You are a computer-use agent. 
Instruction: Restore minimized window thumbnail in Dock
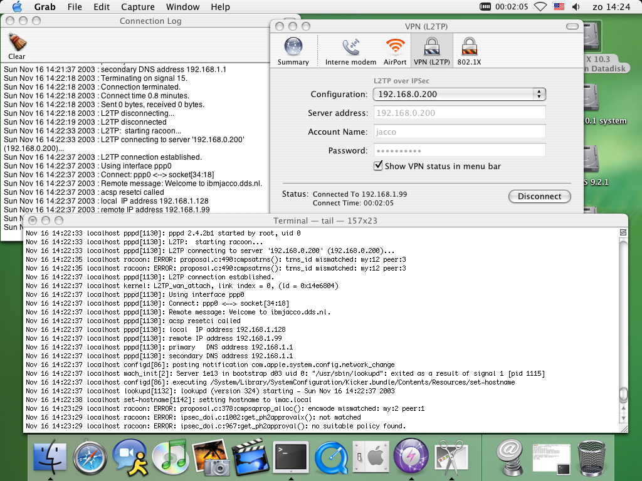click(552, 459)
